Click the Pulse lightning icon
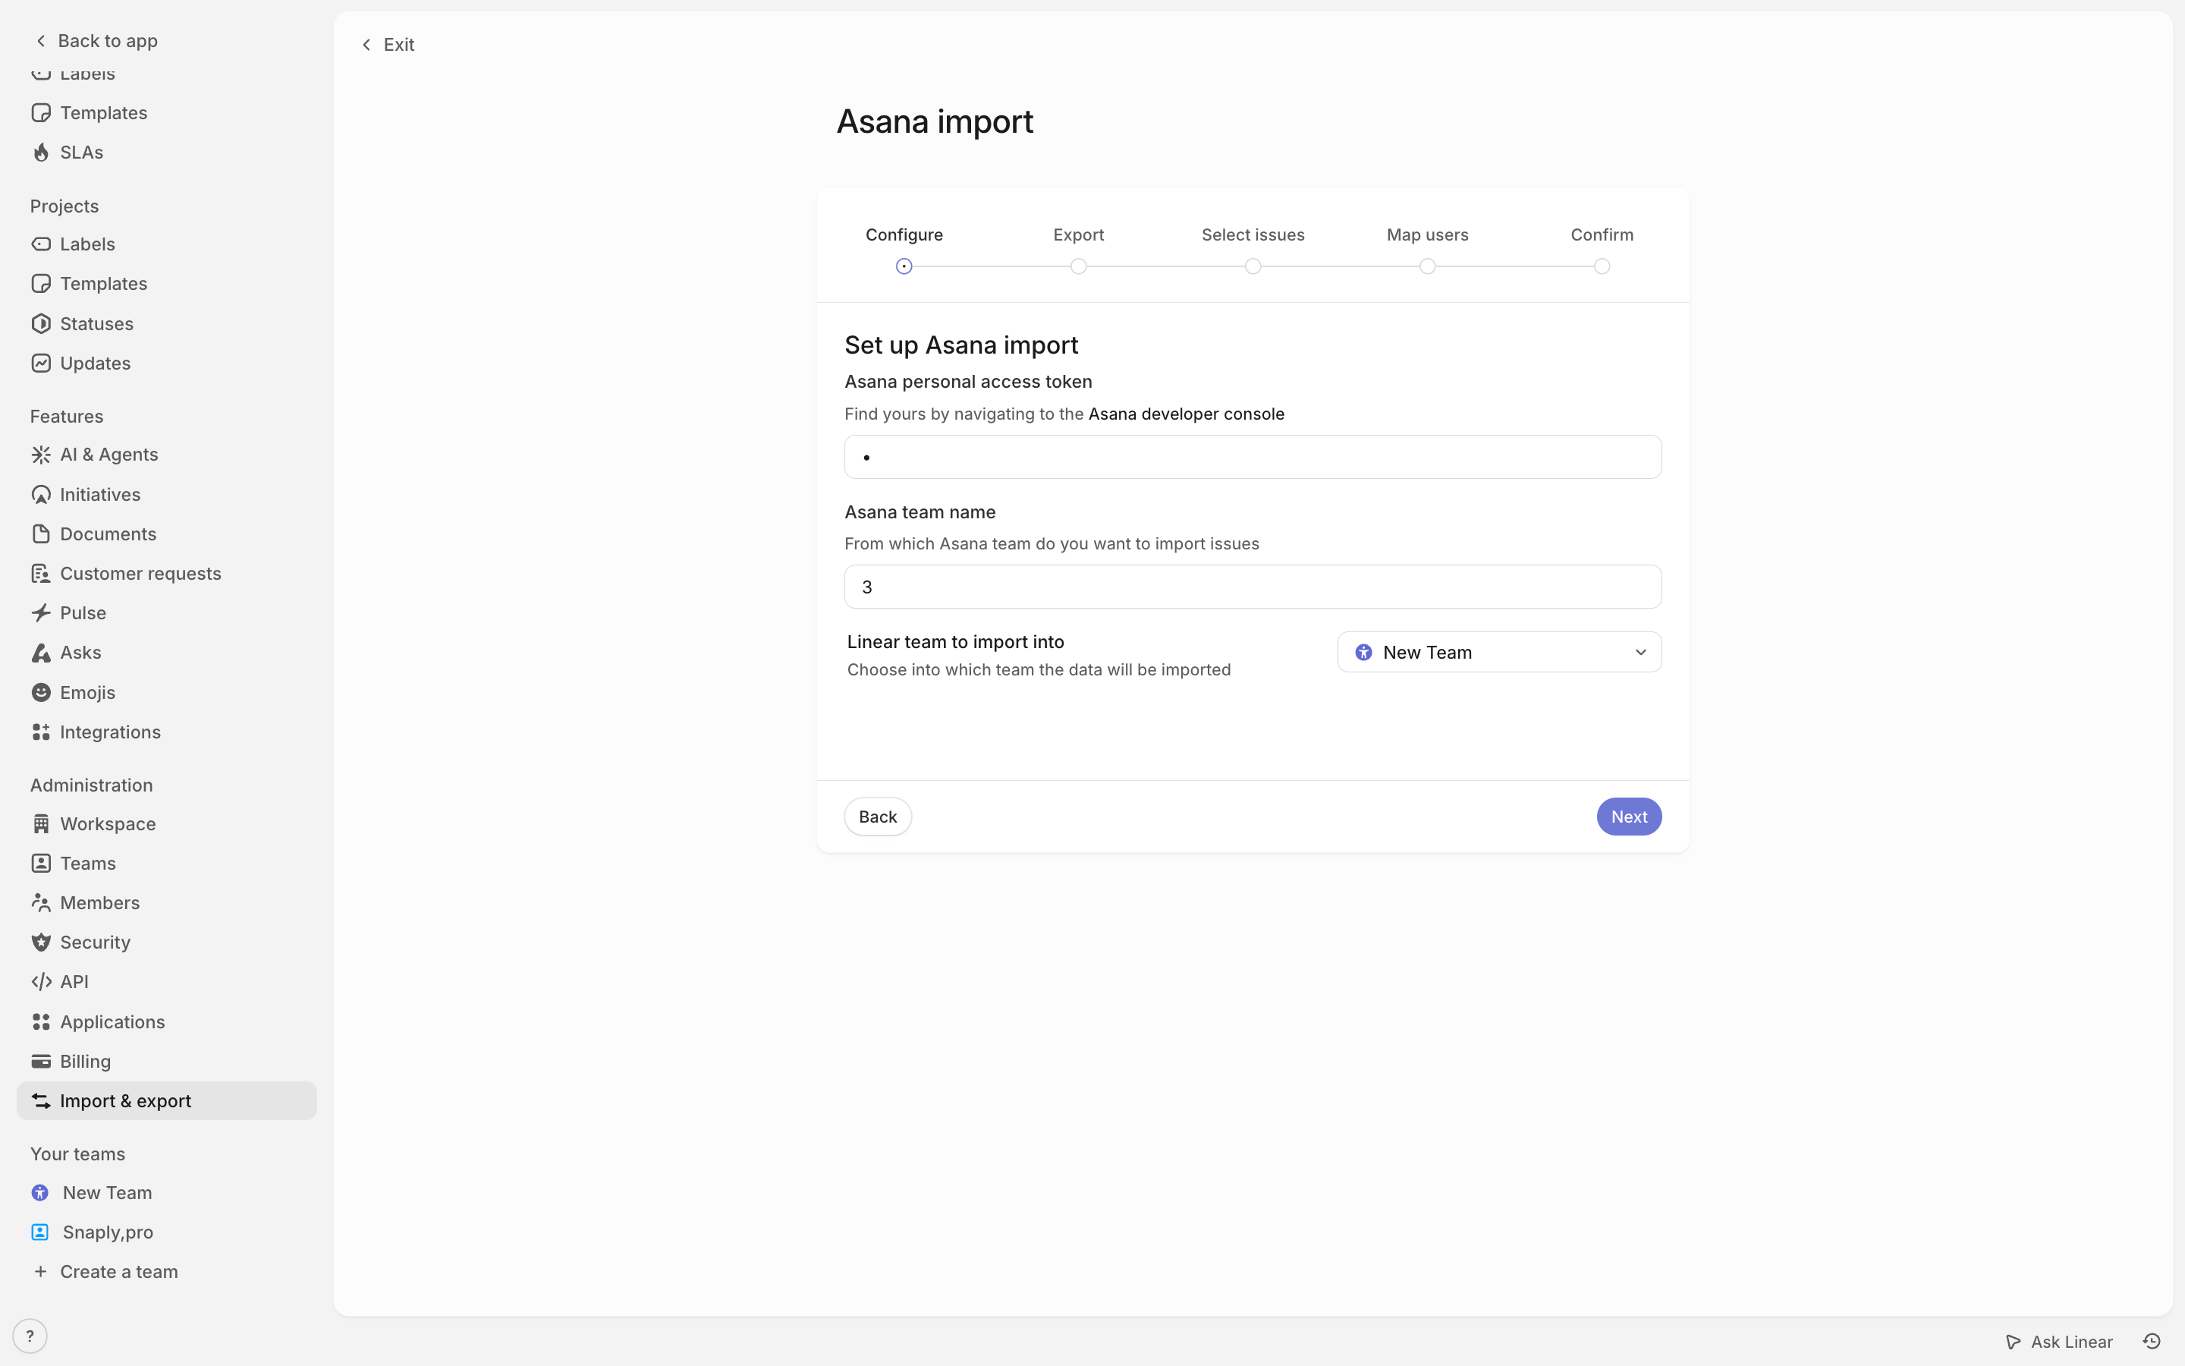This screenshot has height=1366, width=2185. [x=41, y=612]
